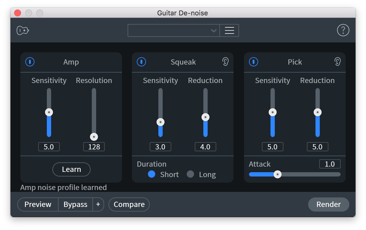Enable Bypass of processing
366x230 pixels.
[75, 204]
